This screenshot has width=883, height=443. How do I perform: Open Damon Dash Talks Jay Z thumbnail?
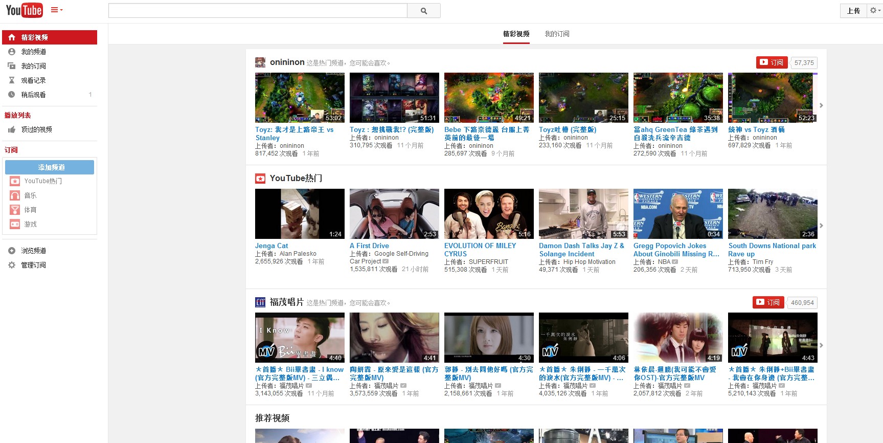[x=583, y=214]
